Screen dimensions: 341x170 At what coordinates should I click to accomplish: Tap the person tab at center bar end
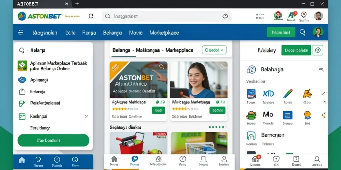(223, 161)
